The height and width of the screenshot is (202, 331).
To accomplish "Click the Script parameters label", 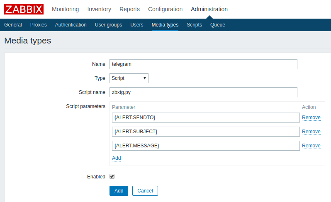I will click(x=86, y=106).
